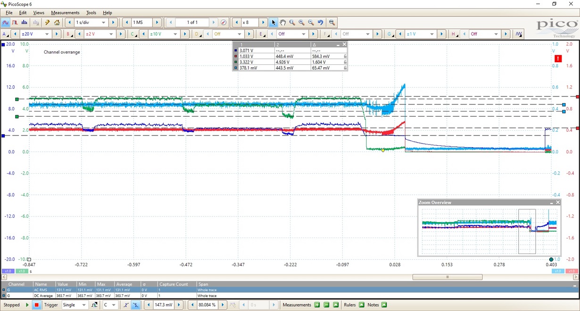Open the File menu
580x311 pixels.
pos(9,13)
